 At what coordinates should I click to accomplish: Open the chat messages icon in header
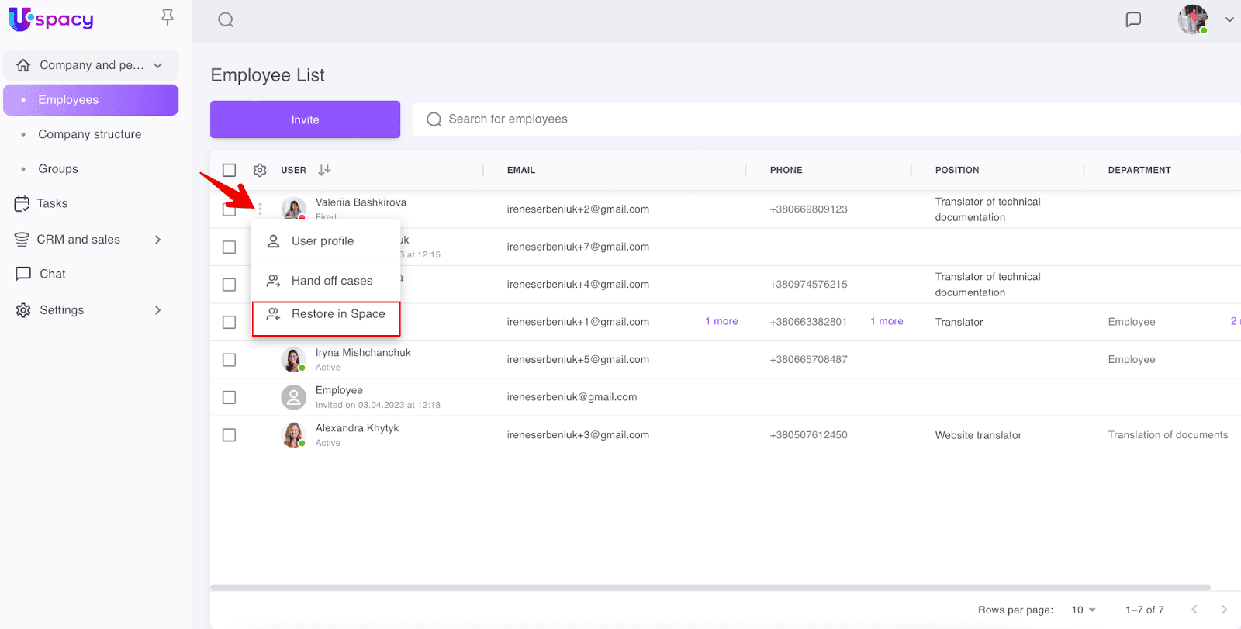pos(1133,20)
